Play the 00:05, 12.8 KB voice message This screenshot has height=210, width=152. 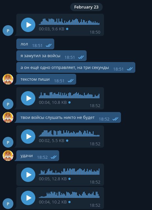point(28,175)
